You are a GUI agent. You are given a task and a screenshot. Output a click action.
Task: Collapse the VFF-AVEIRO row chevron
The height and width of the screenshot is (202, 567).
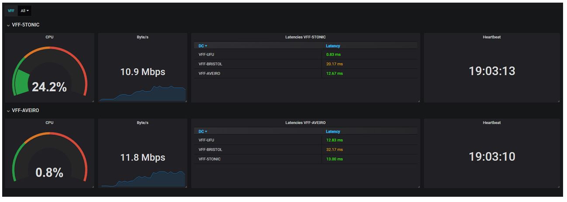click(x=8, y=111)
